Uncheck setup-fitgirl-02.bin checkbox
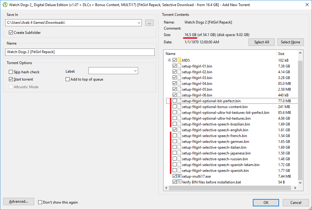This screenshot has width=312, height=210. tap(174, 72)
